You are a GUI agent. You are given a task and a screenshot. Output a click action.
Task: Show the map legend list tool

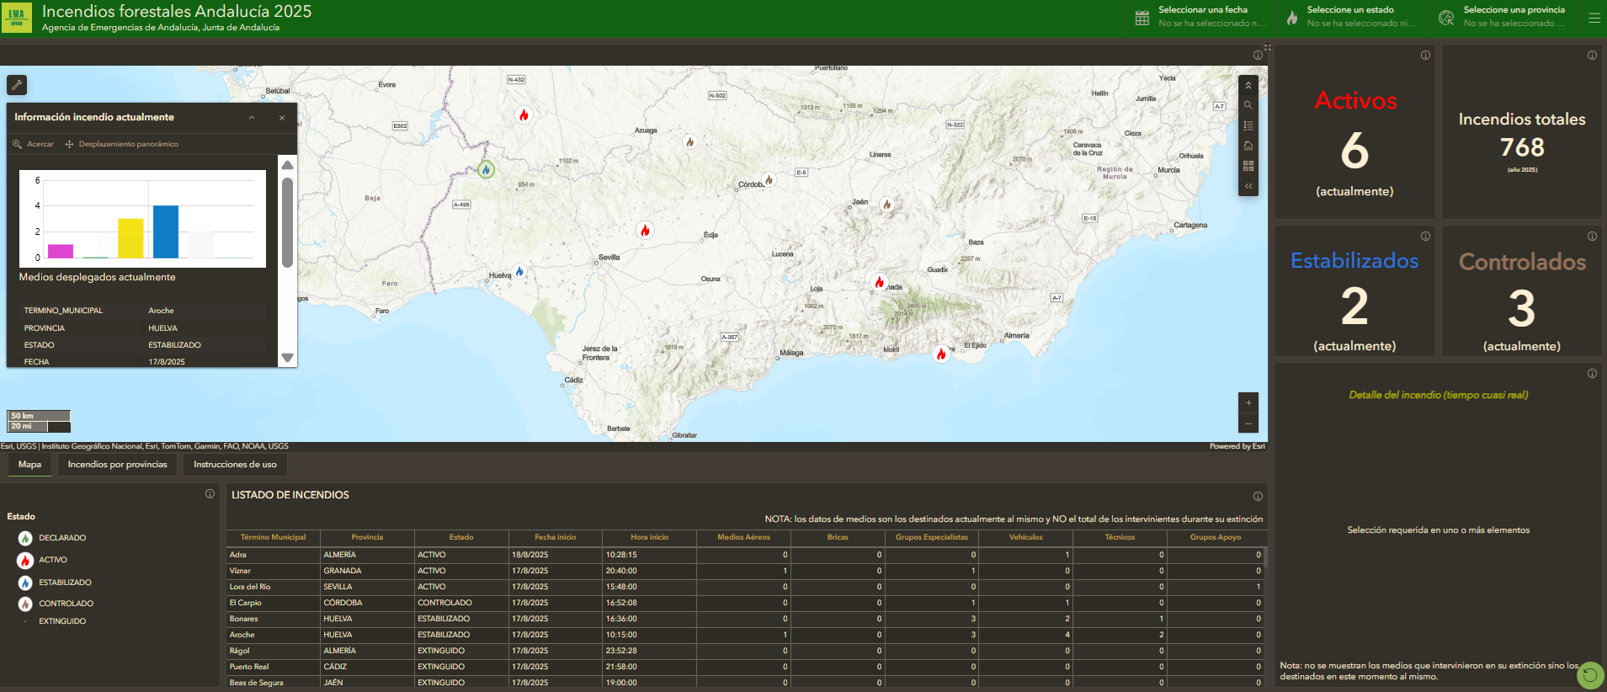[1248, 125]
